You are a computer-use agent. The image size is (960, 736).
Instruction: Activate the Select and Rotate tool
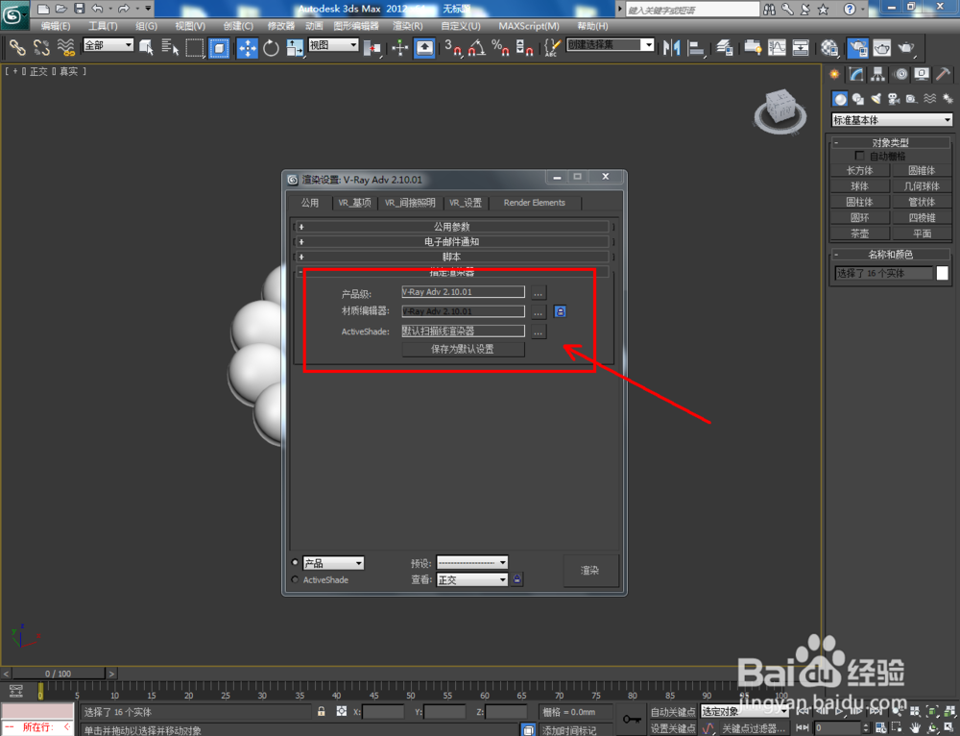point(271,48)
